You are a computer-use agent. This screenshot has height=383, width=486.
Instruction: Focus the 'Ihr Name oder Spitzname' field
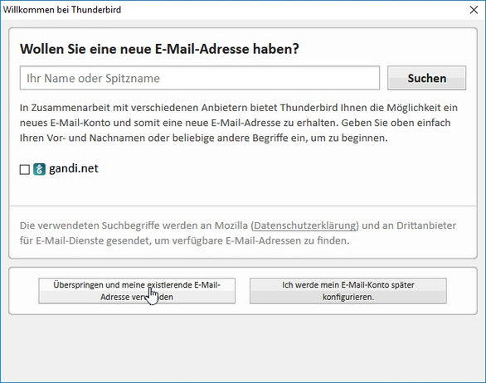tap(200, 78)
